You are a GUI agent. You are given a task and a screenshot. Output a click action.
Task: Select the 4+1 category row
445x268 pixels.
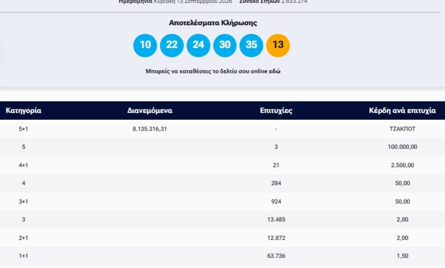(x=222, y=165)
